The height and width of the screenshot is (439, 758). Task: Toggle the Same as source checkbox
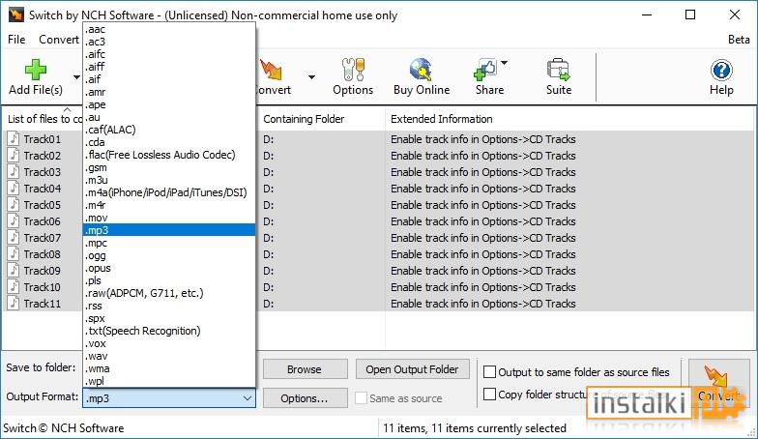click(x=361, y=398)
